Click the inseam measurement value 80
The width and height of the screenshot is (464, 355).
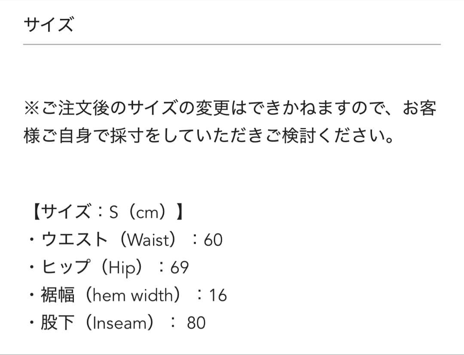(x=196, y=323)
